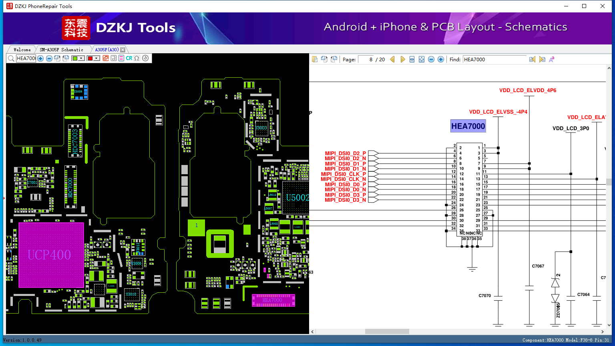Click right arrow of schematic horizontal scrollbar

603,332
